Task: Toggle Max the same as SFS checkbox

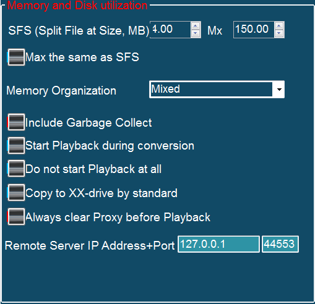Action: click(16, 57)
